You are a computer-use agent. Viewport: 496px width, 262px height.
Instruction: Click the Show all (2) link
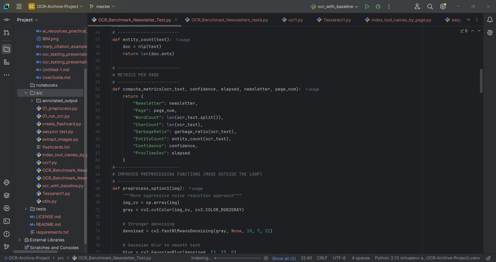click(284, 258)
